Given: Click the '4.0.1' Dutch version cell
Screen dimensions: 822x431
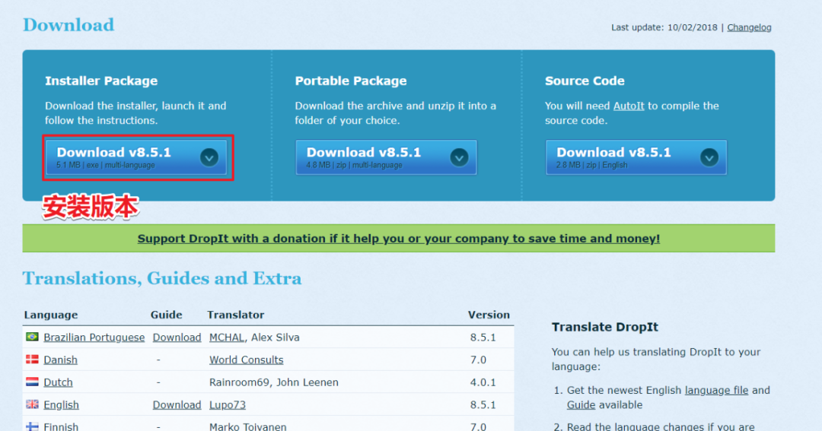Looking at the screenshot, I should 483,383.
